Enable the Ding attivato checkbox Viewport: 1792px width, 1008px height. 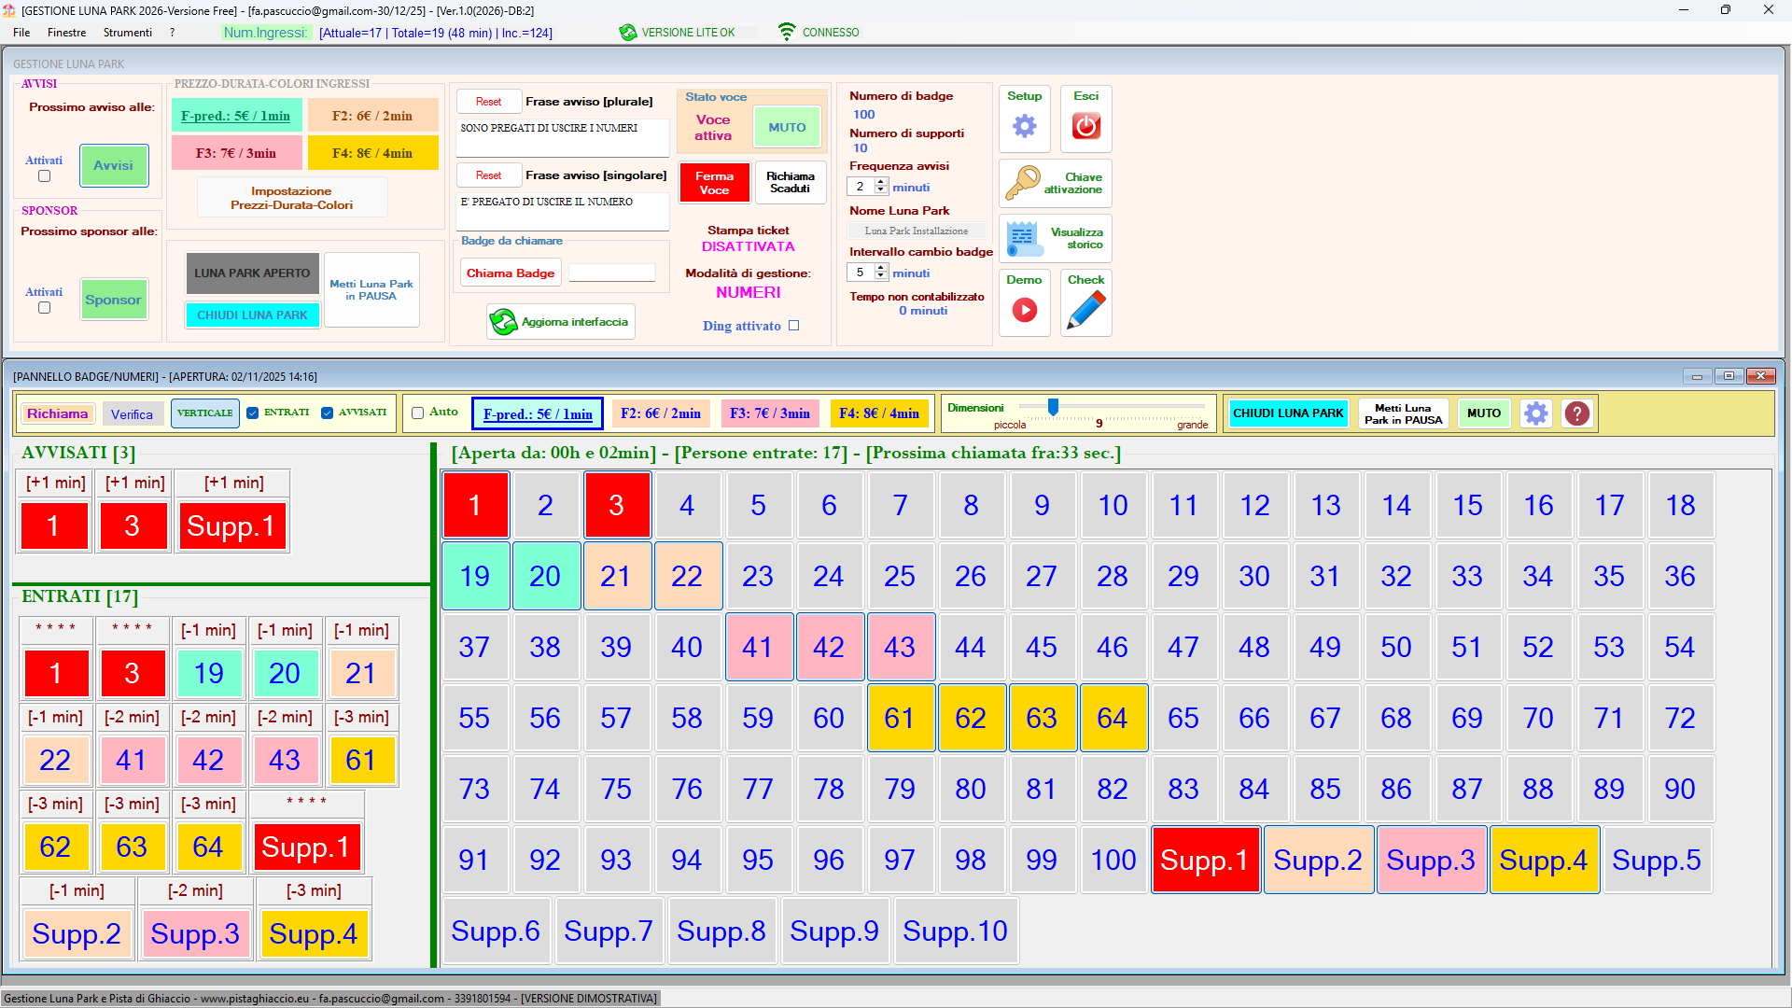coord(793,326)
